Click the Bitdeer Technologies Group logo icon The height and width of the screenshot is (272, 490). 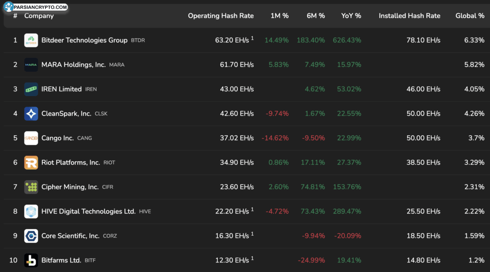(31, 40)
